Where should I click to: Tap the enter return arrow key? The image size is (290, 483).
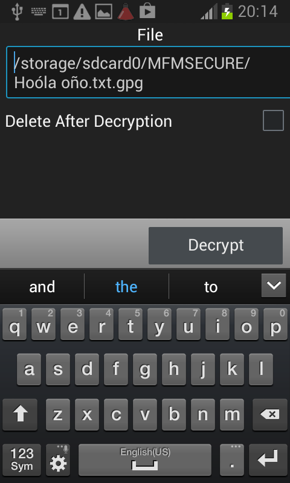268,459
